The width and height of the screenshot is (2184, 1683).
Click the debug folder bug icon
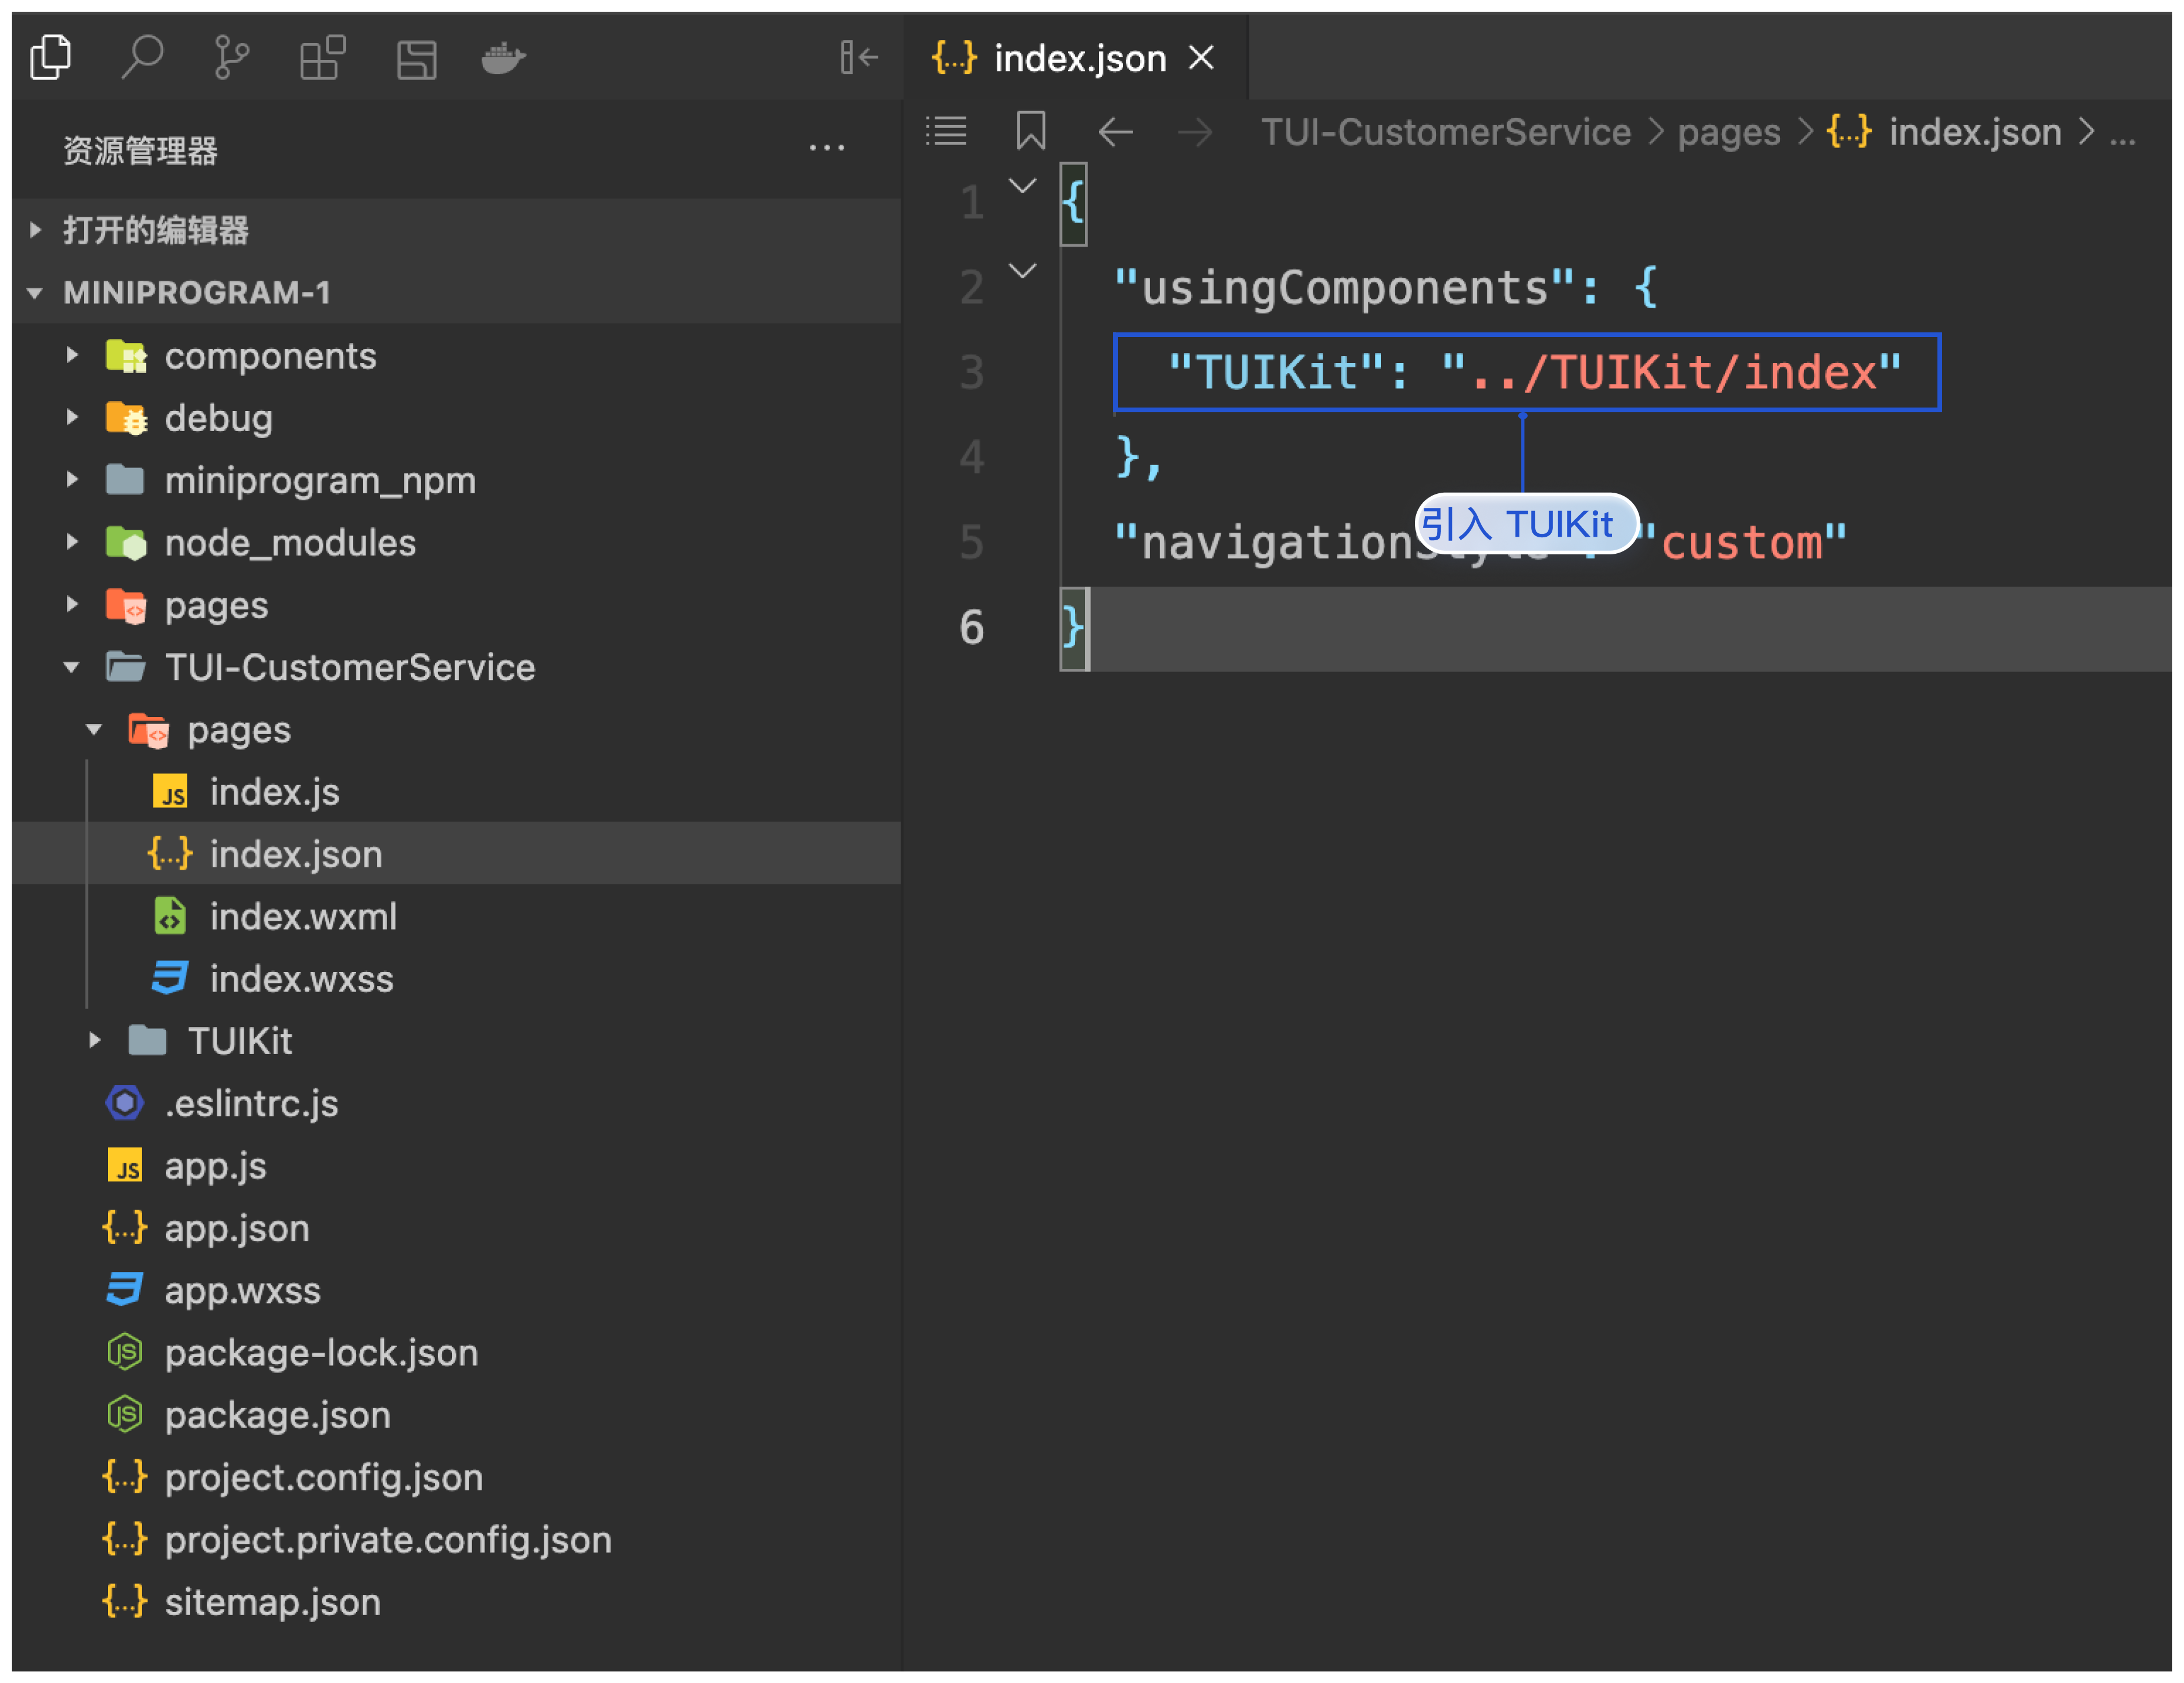coord(126,418)
